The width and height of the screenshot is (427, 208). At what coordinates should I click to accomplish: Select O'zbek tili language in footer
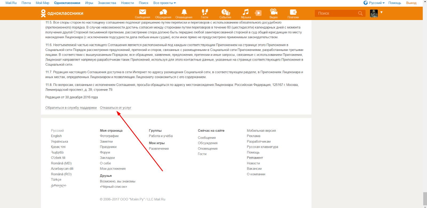(x=58, y=158)
